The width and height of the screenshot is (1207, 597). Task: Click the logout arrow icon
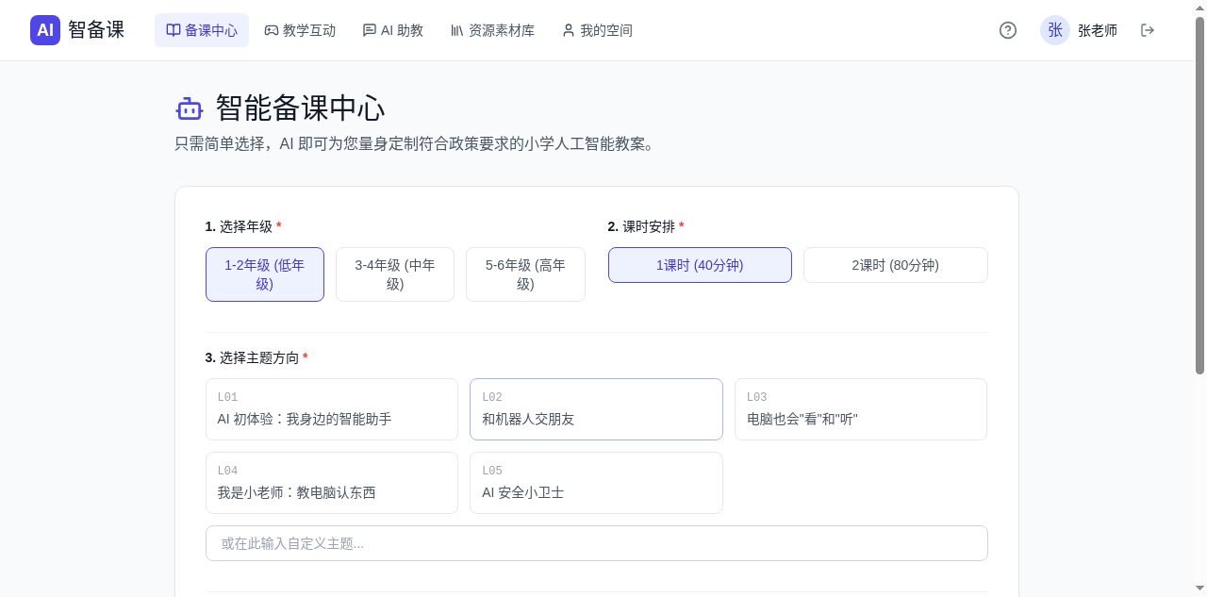pos(1148,30)
